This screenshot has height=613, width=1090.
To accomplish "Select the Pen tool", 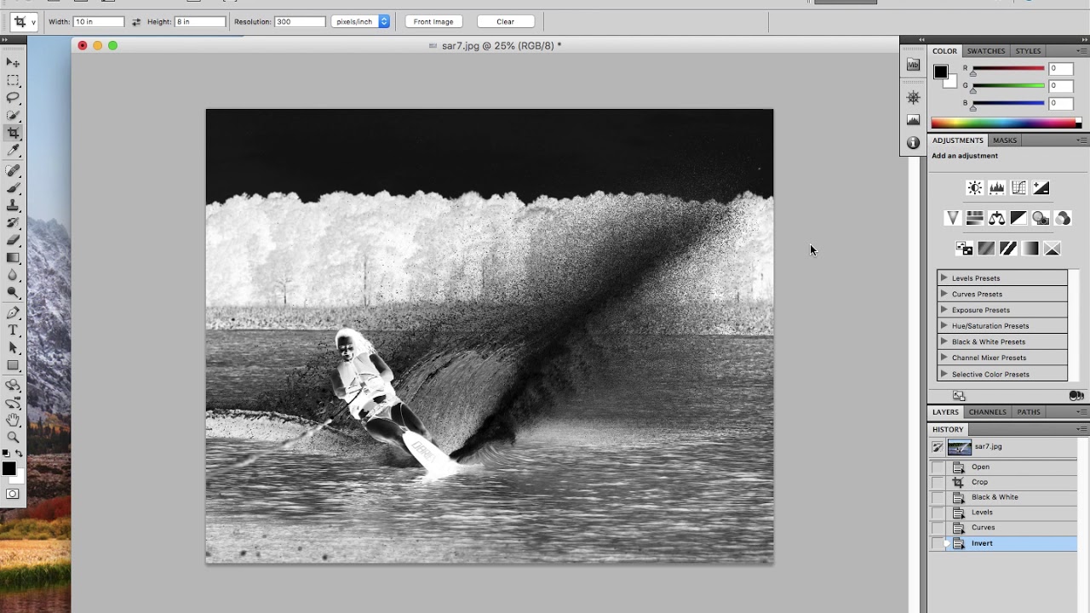I will click(x=13, y=313).
